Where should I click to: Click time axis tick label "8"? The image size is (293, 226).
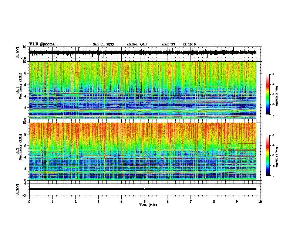214,202
